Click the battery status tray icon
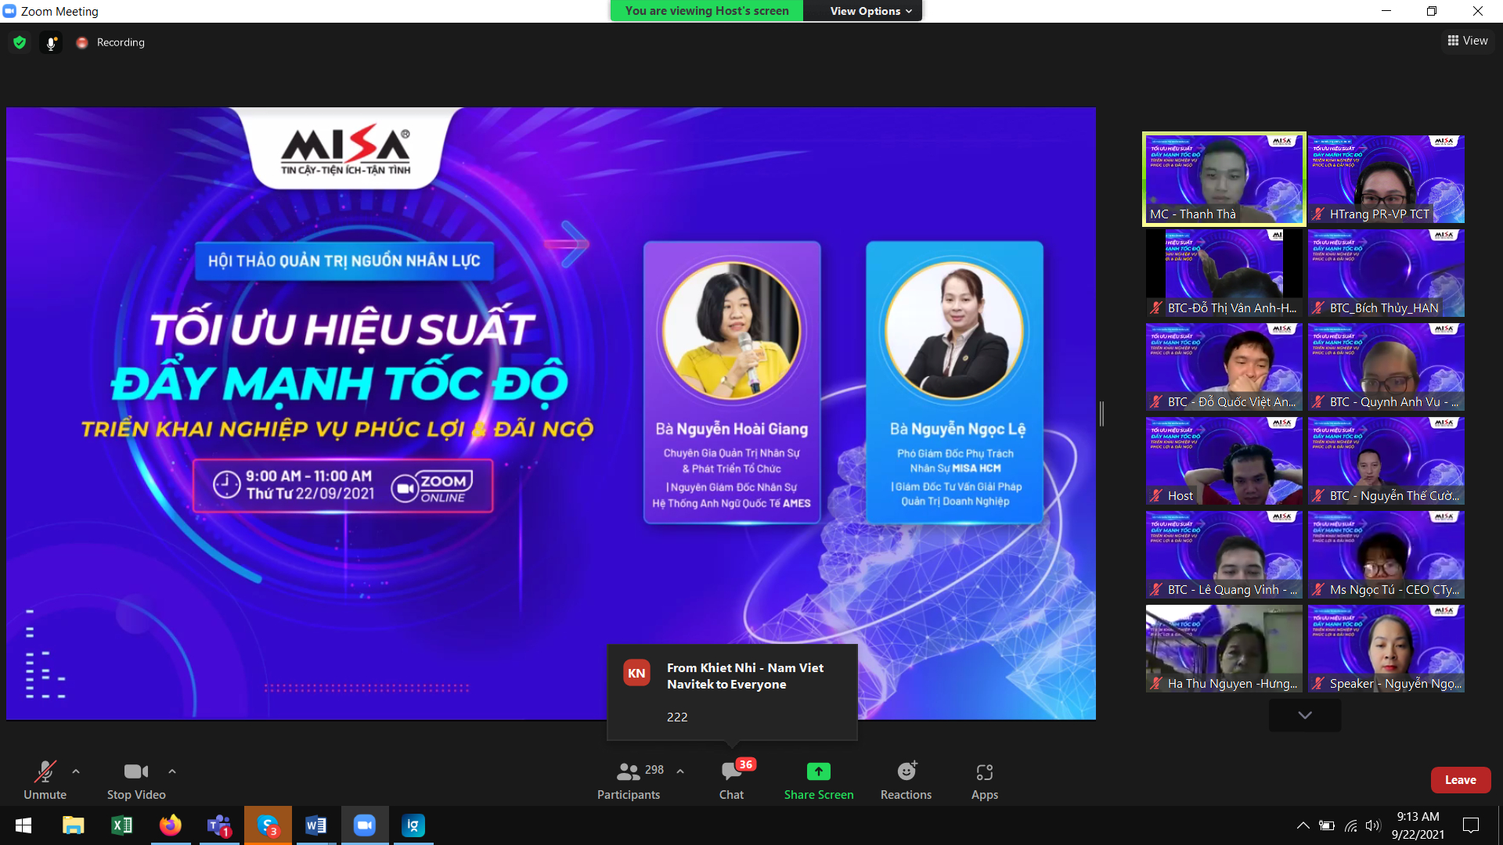 point(1327,825)
